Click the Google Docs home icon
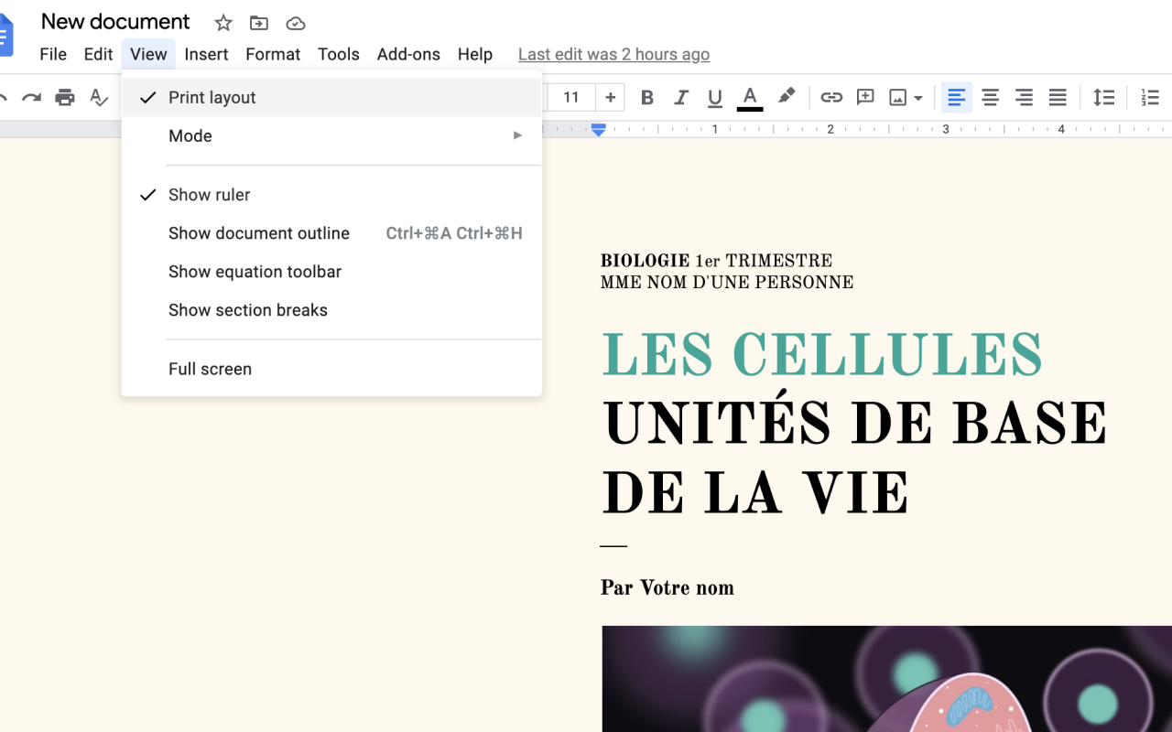 coord(5,35)
